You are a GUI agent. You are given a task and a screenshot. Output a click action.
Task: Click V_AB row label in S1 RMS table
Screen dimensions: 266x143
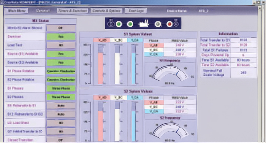[154, 45]
